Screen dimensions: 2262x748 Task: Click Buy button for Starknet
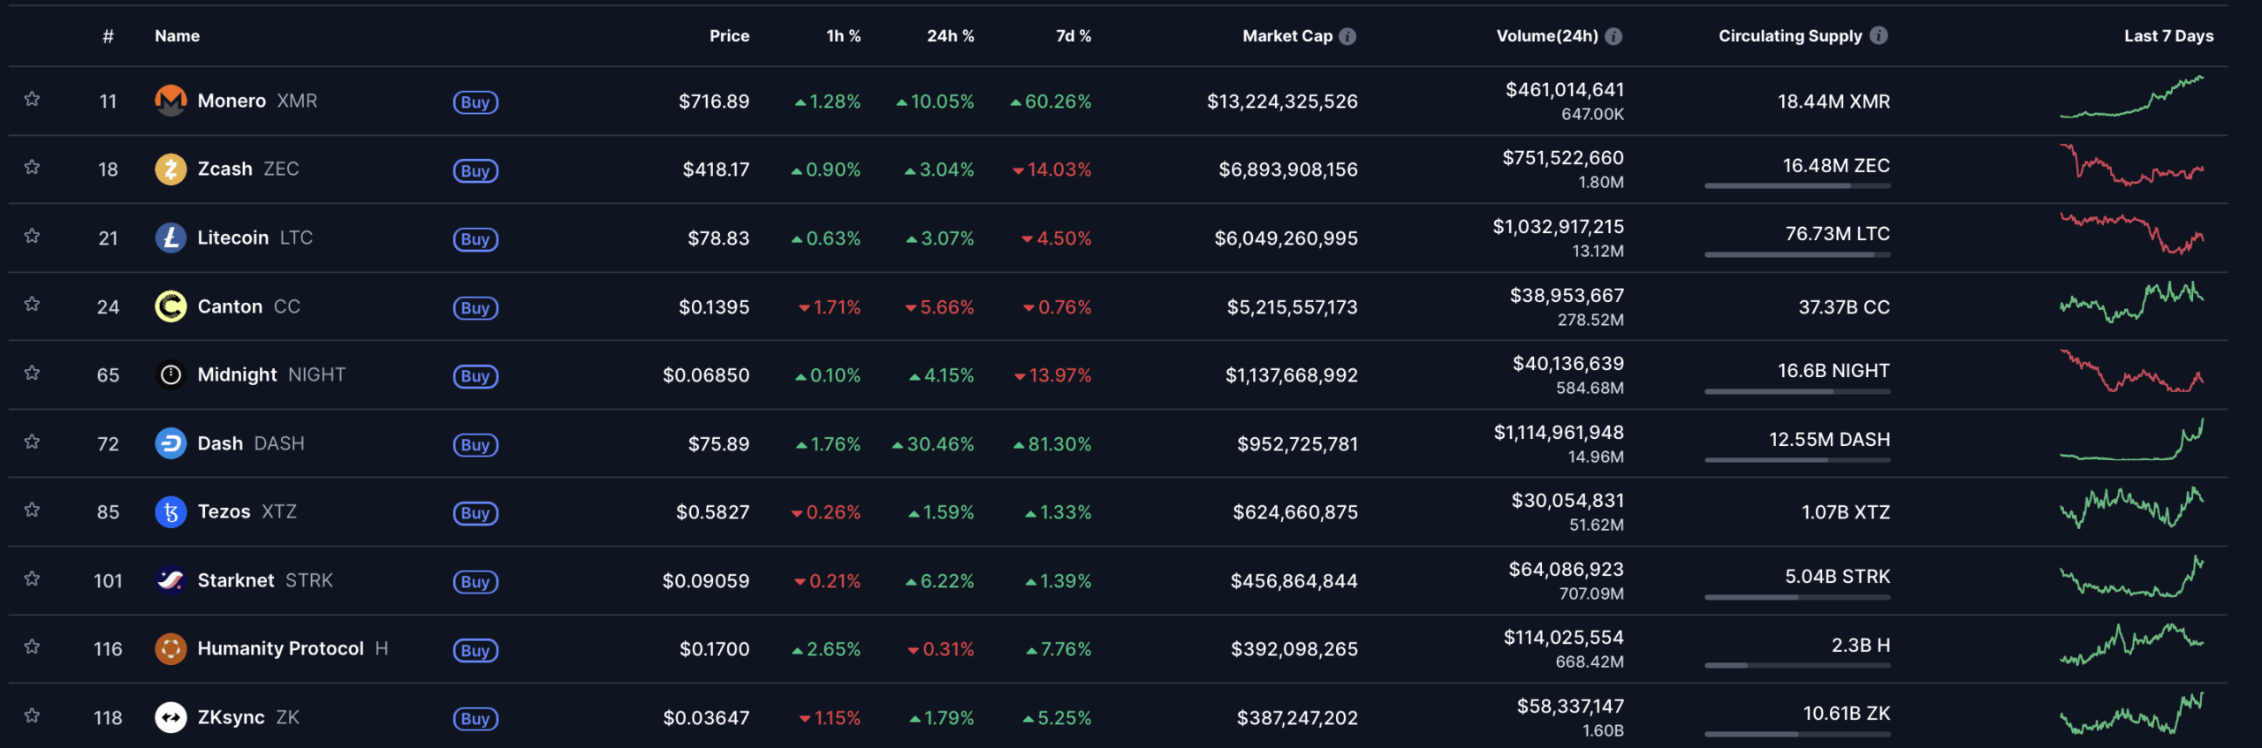[x=475, y=582]
